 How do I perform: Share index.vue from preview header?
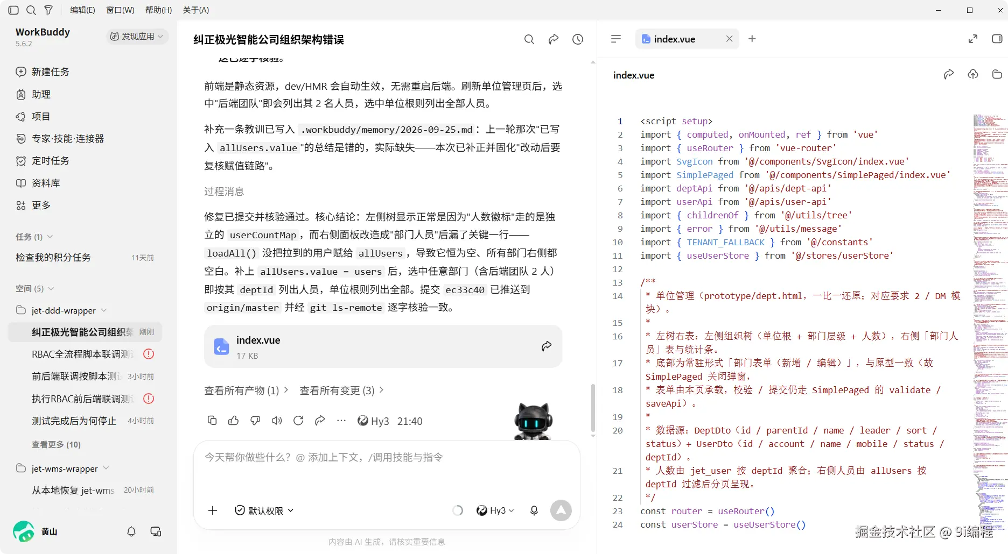coord(949,74)
